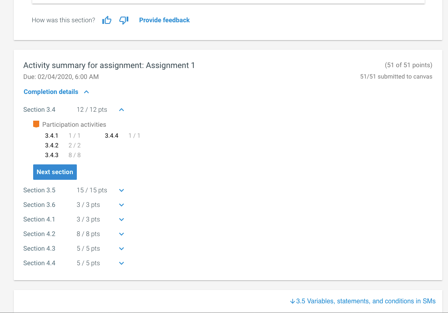Screen dimensions: 448x313
Task: Go to 3.5 Variables, statements, and conditions
Action: (x=363, y=301)
